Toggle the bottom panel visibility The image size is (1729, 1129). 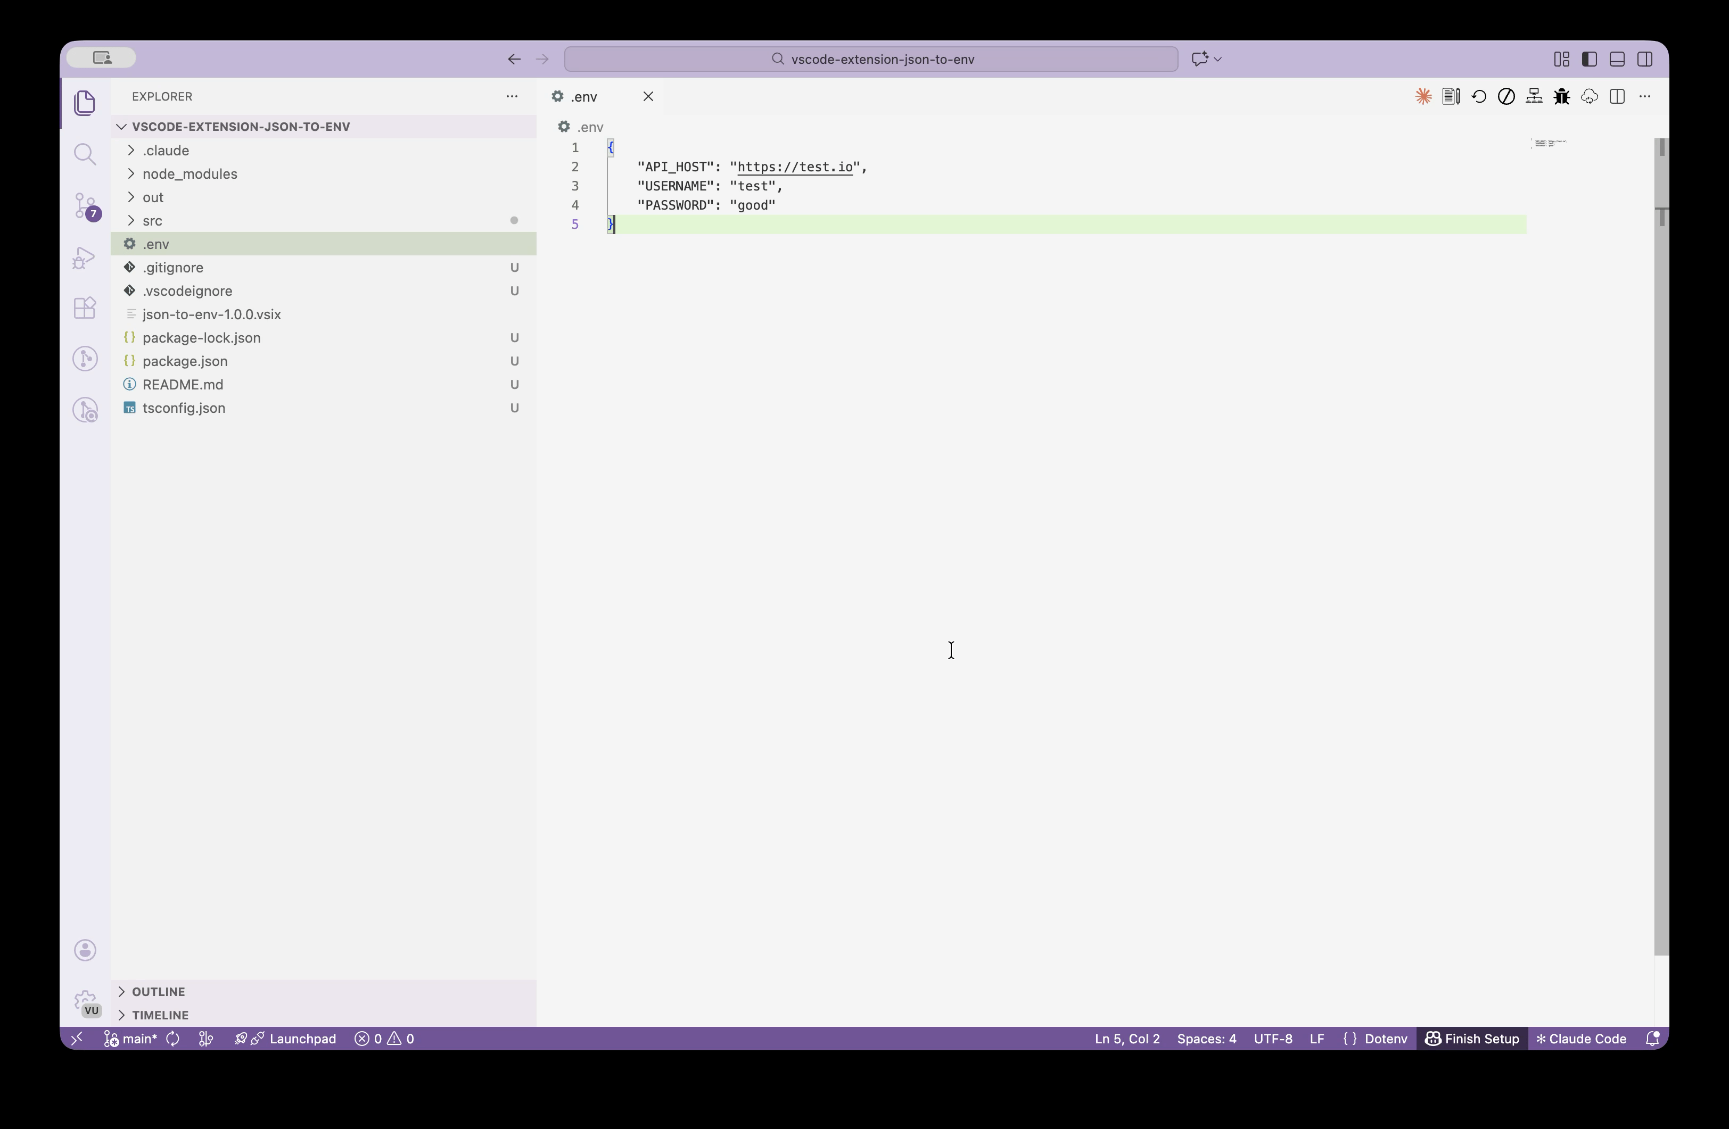pyautogui.click(x=1617, y=59)
